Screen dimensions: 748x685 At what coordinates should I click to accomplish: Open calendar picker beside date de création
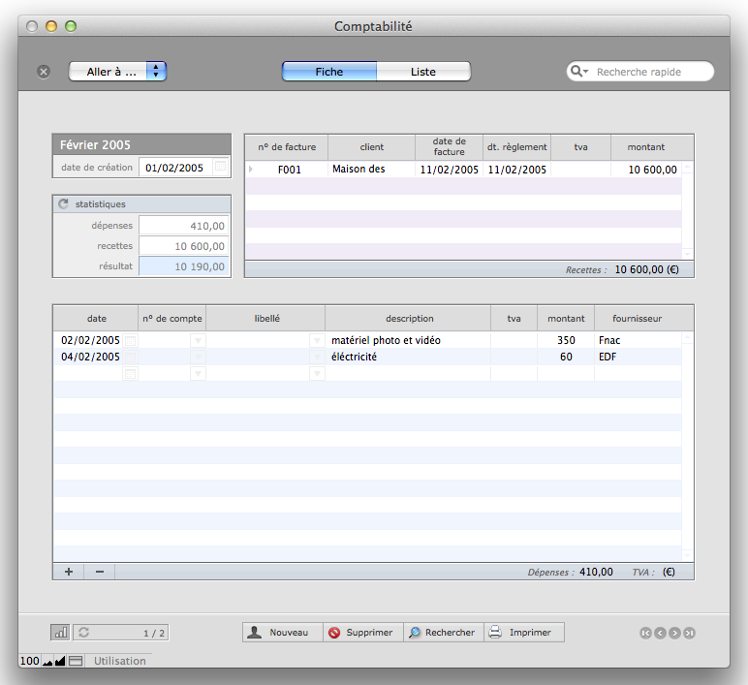point(220,168)
